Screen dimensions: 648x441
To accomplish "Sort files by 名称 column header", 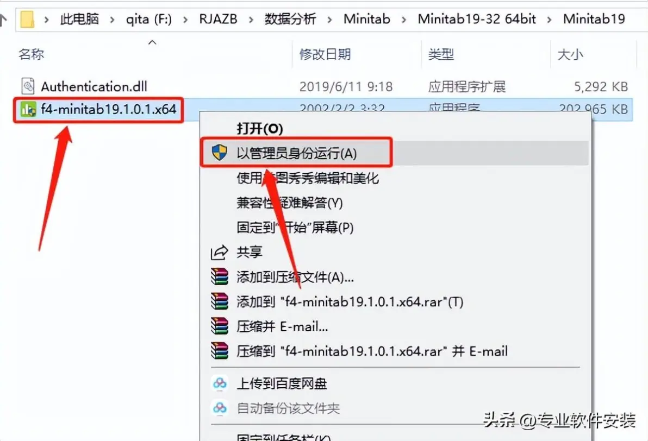I will [32, 54].
